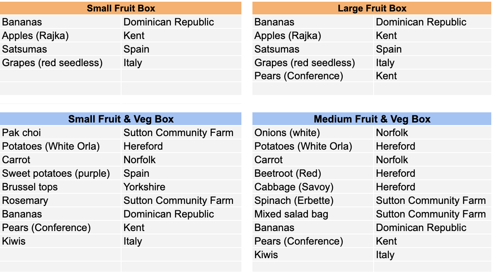The height and width of the screenshot is (273, 493).
Task: Select the Spinach (Erbette) cell
Action: [313, 201]
